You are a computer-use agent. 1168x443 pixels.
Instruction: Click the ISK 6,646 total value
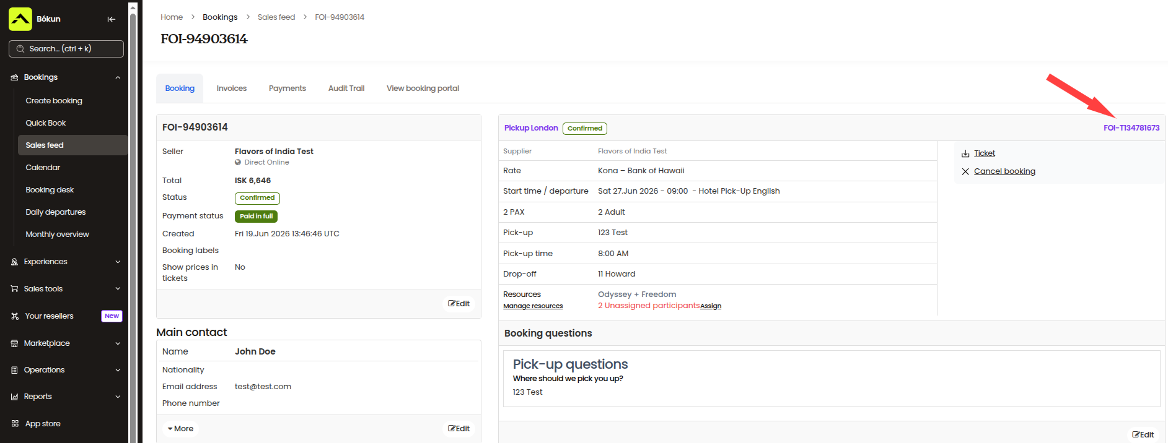pos(253,181)
